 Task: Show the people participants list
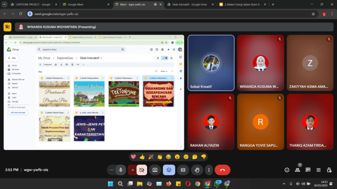click(x=298, y=170)
